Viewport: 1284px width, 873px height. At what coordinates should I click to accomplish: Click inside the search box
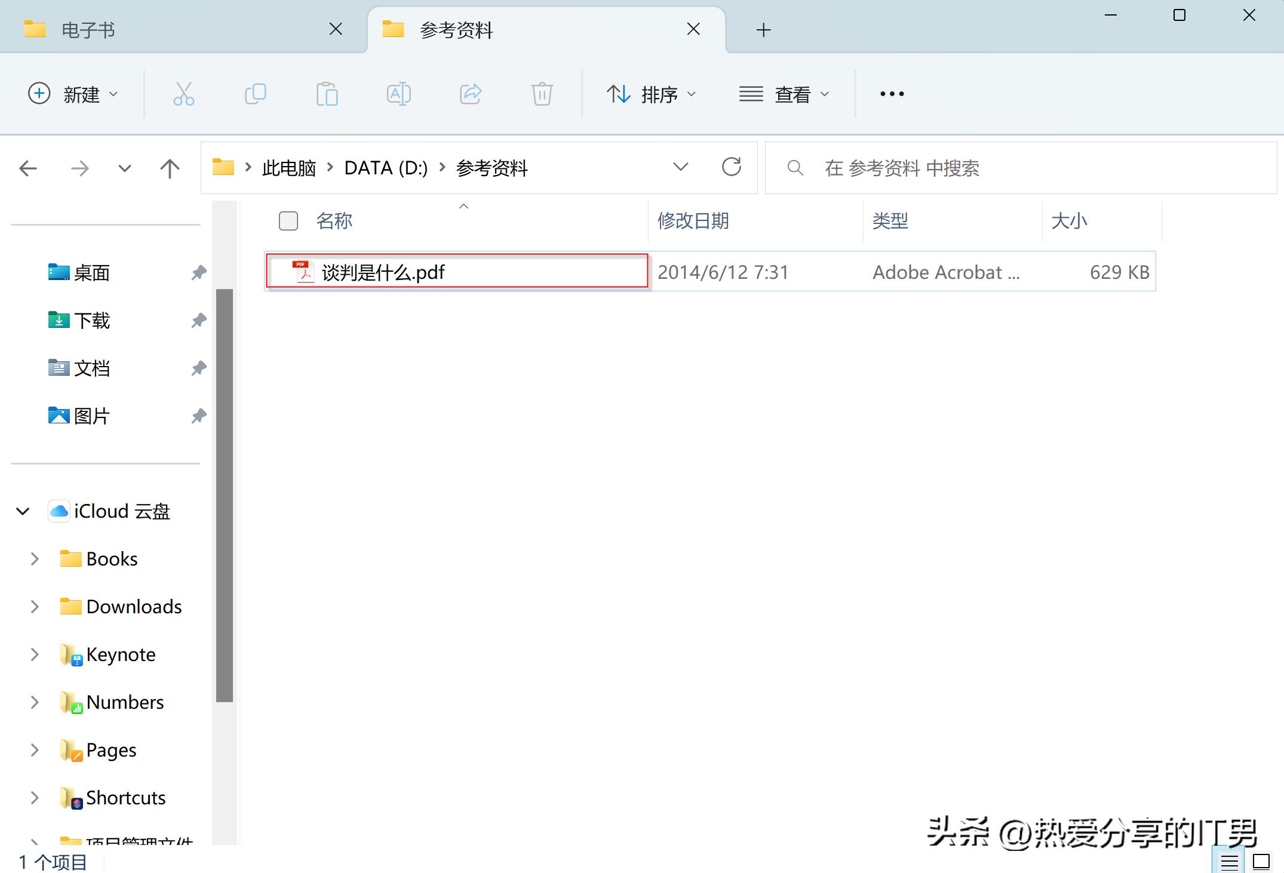coord(1015,168)
